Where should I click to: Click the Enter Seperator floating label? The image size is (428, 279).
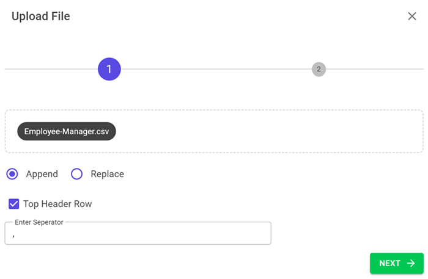point(39,222)
